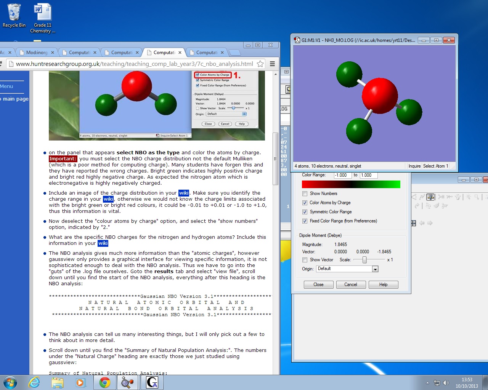
Task: Select the Rebond tool icon
Action: pyautogui.click(x=429, y=206)
